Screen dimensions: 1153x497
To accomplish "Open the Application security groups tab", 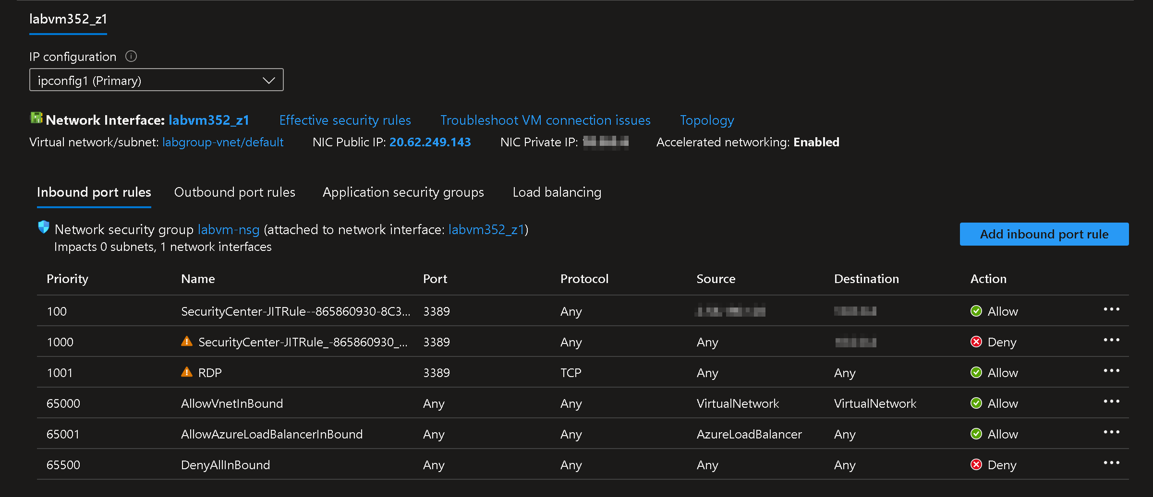I will pyautogui.click(x=403, y=192).
